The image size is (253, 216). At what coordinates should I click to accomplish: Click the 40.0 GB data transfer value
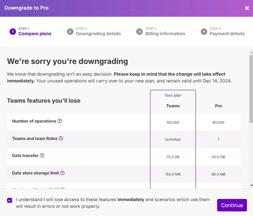(218, 157)
